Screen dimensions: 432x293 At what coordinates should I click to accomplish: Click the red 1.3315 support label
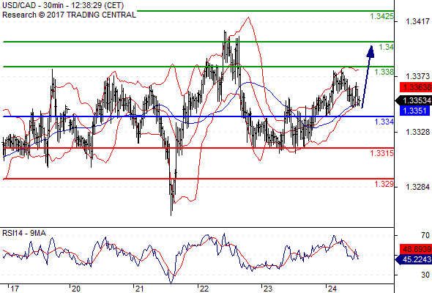[382, 153]
